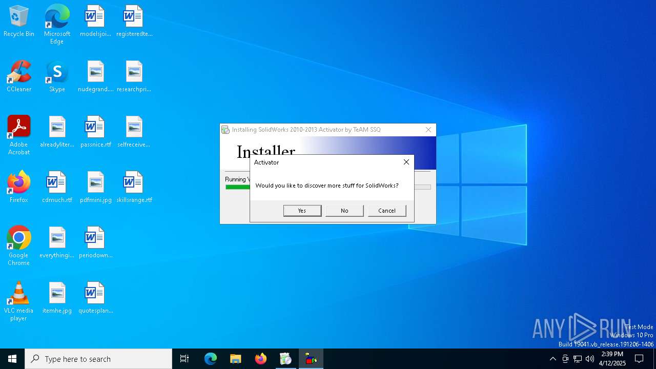This screenshot has width=656, height=369.
Task: Open the Windows Start menu
Action: click(x=12, y=359)
